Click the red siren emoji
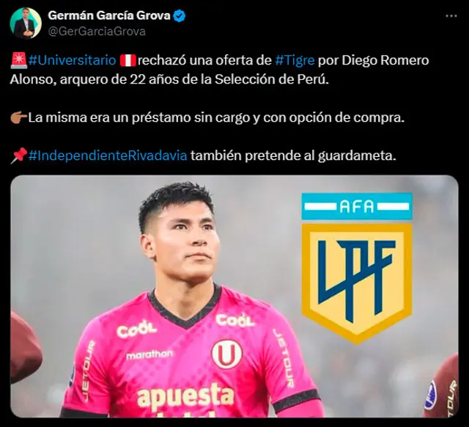Screen dimensions: 469x427 coord(18,60)
